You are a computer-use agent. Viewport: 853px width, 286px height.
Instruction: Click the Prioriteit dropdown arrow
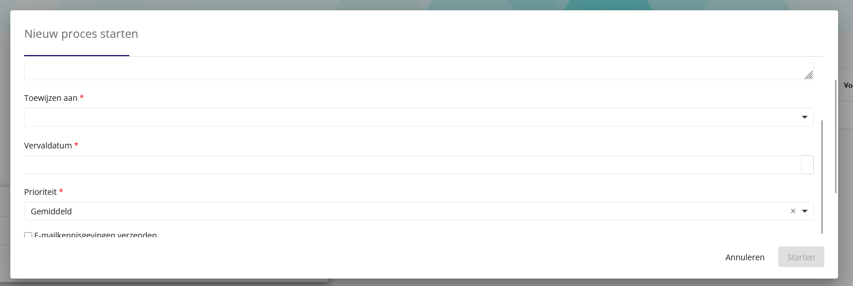point(805,211)
